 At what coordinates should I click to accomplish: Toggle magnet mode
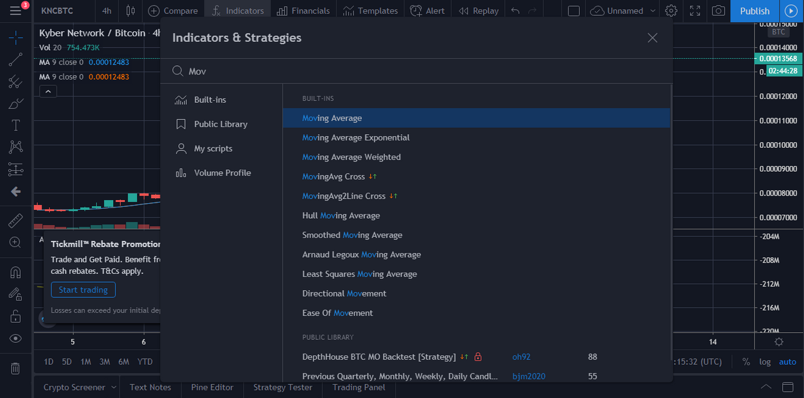point(16,272)
